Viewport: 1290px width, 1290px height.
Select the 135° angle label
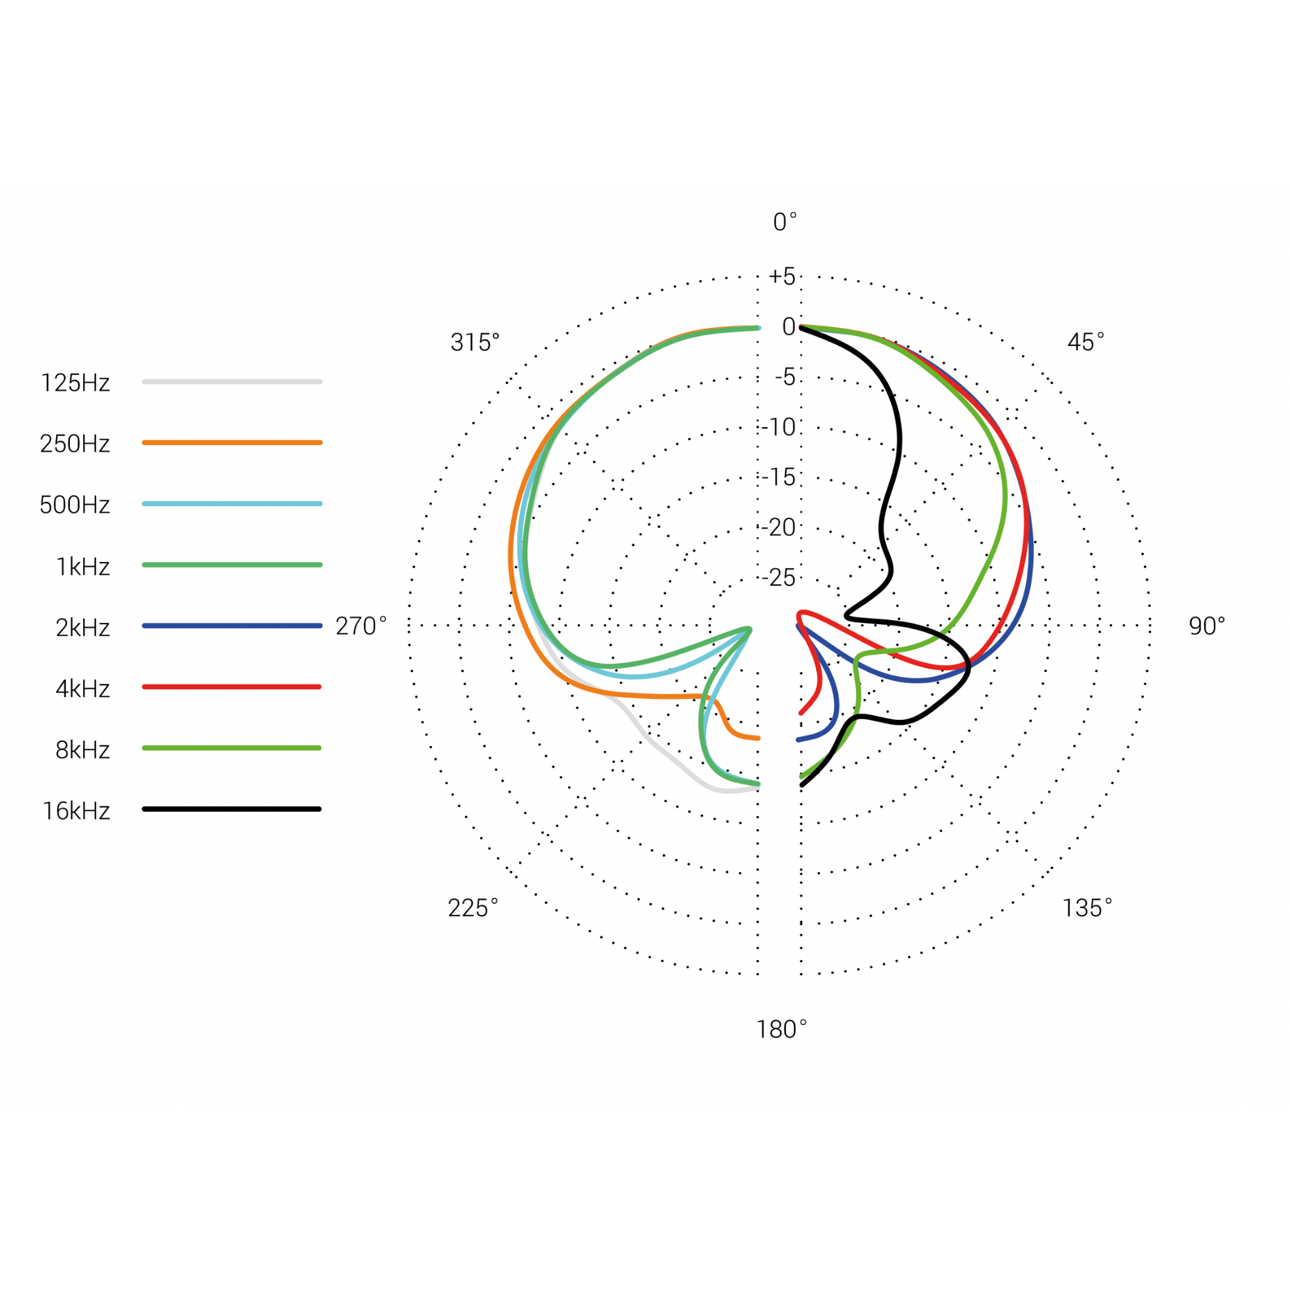(1087, 907)
